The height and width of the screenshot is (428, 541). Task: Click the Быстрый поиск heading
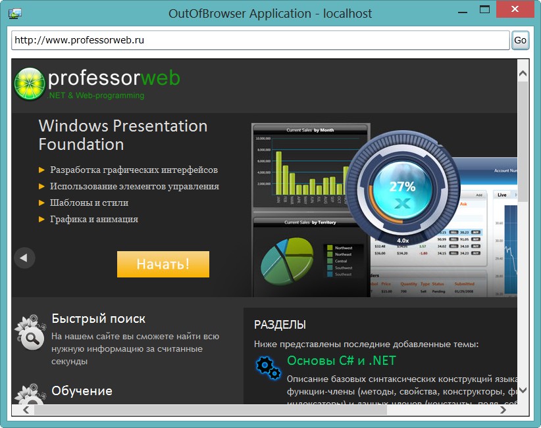click(98, 319)
